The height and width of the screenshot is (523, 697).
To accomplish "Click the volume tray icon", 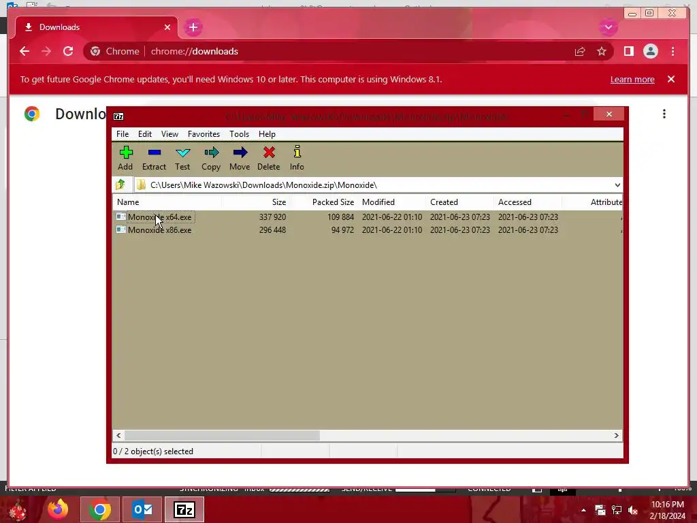I will (x=633, y=510).
